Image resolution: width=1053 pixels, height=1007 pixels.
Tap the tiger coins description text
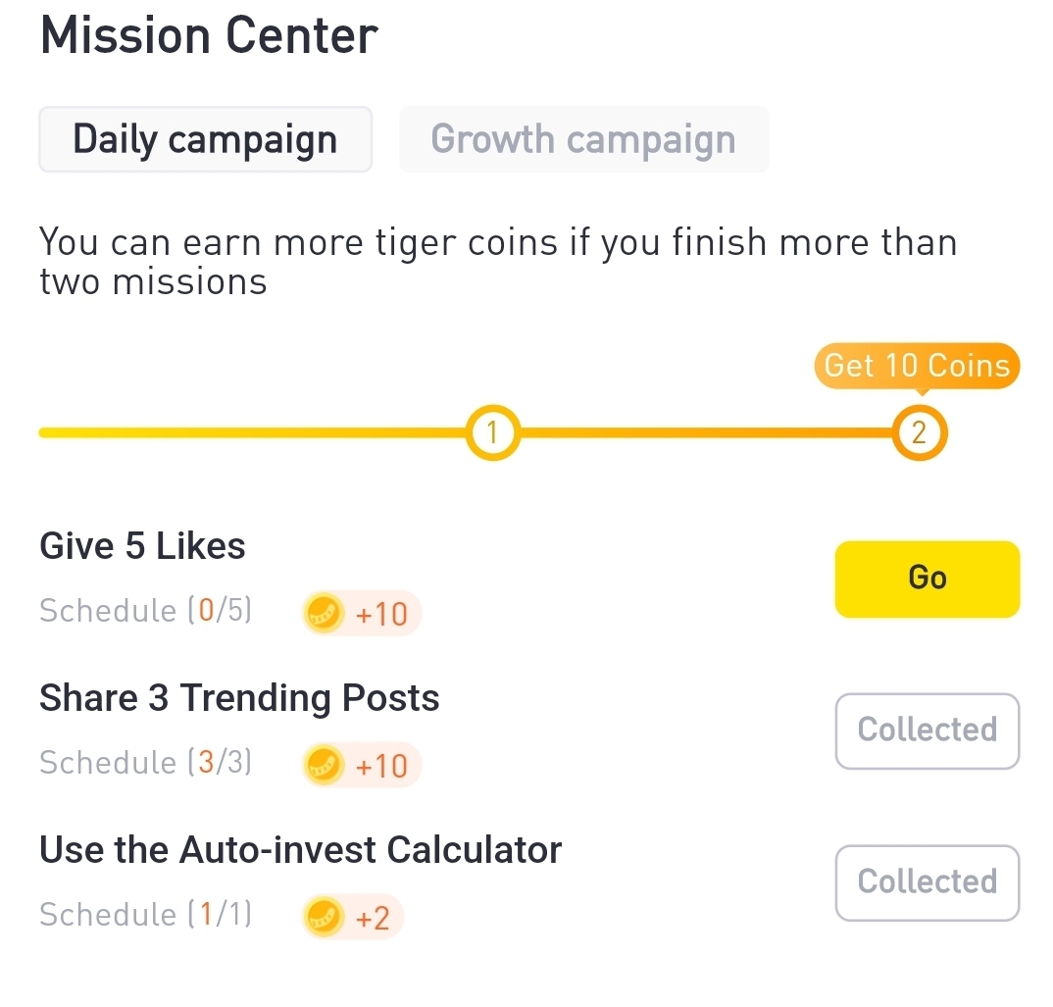click(497, 261)
